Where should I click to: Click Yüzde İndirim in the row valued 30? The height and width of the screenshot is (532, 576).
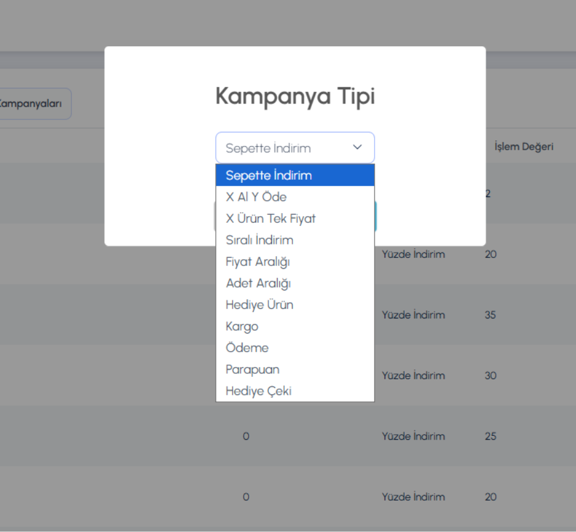pyautogui.click(x=413, y=376)
